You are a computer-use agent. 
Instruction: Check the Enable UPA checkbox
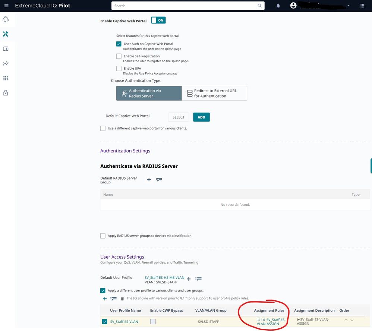tap(119, 69)
